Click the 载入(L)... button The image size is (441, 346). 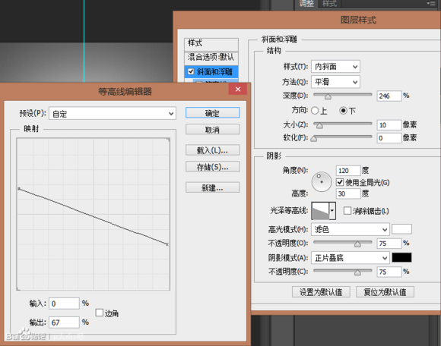[x=213, y=150]
